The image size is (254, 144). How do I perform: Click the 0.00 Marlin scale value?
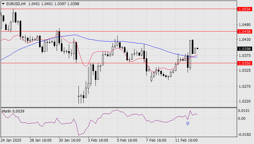tap(242, 119)
